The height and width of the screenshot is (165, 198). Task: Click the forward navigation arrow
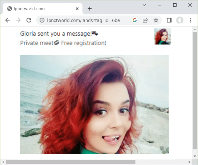18,20
